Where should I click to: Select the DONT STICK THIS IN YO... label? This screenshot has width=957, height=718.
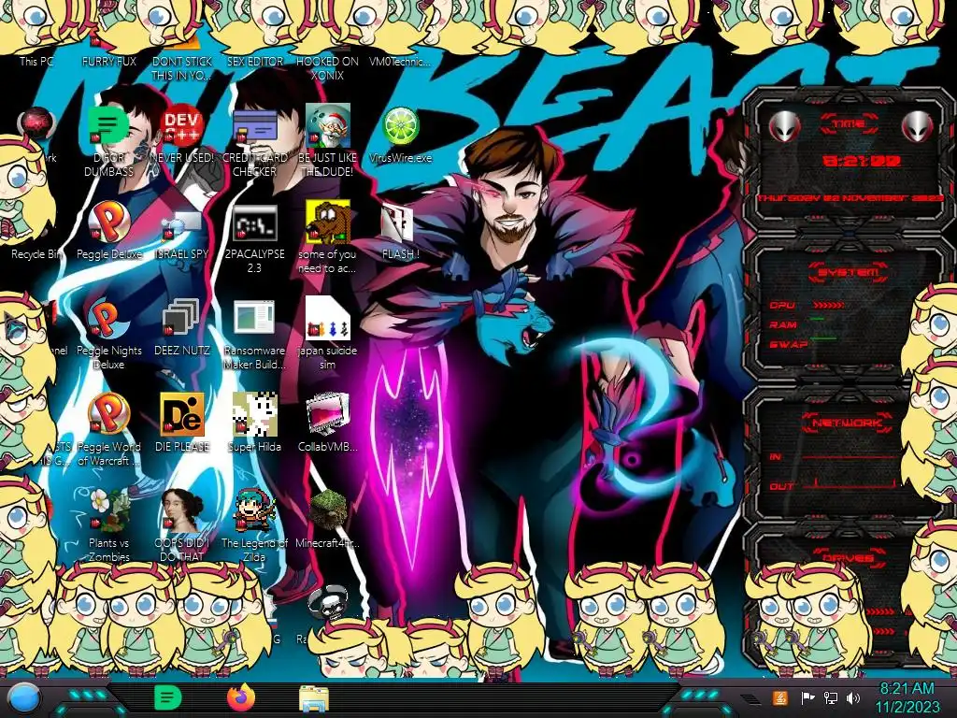pyautogui.click(x=182, y=68)
